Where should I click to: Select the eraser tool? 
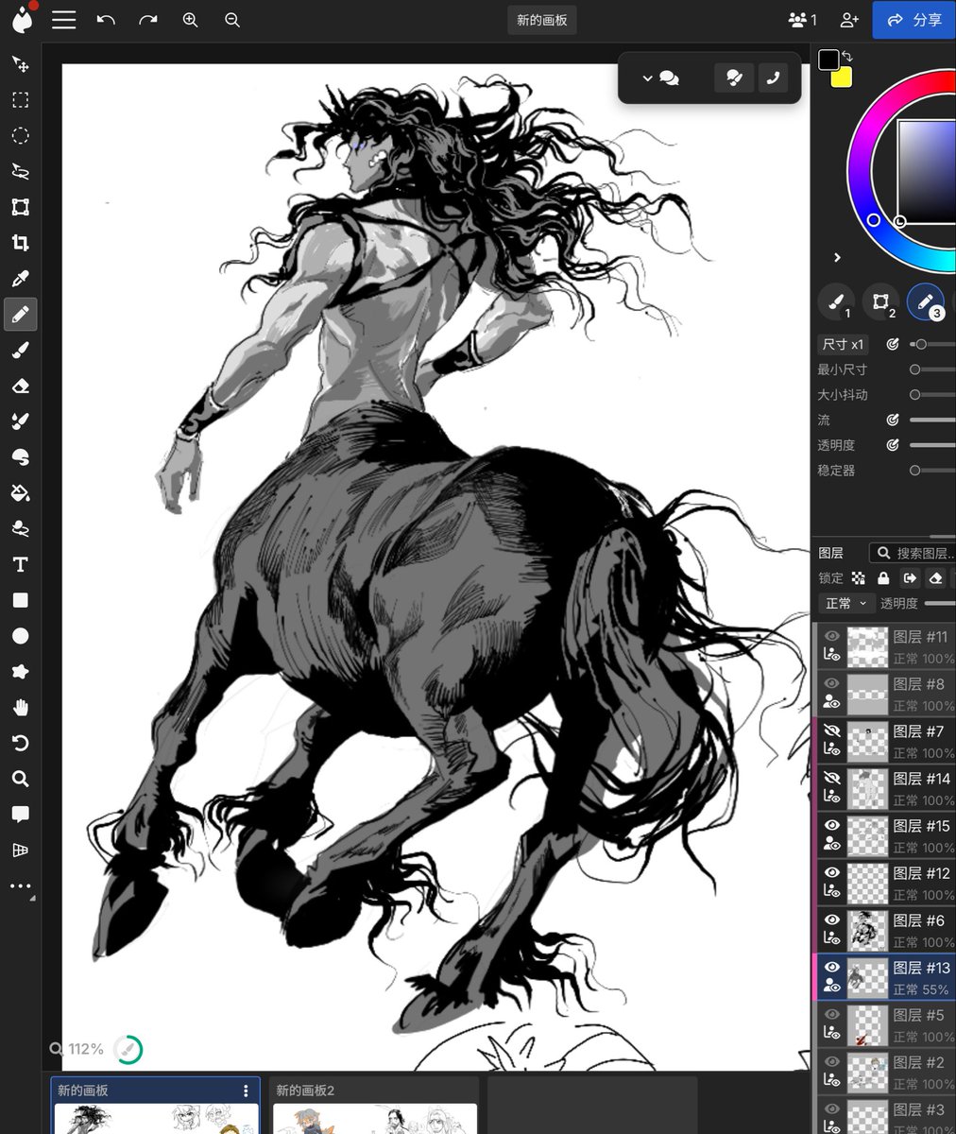[20, 386]
